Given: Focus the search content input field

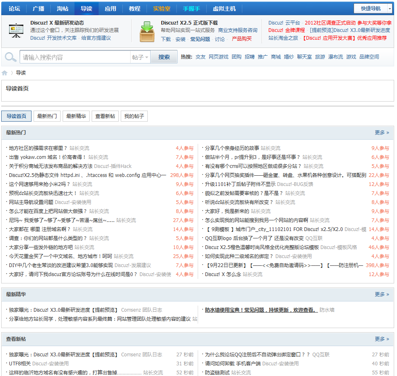Looking at the screenshot, I should click(x=76, y=57).
